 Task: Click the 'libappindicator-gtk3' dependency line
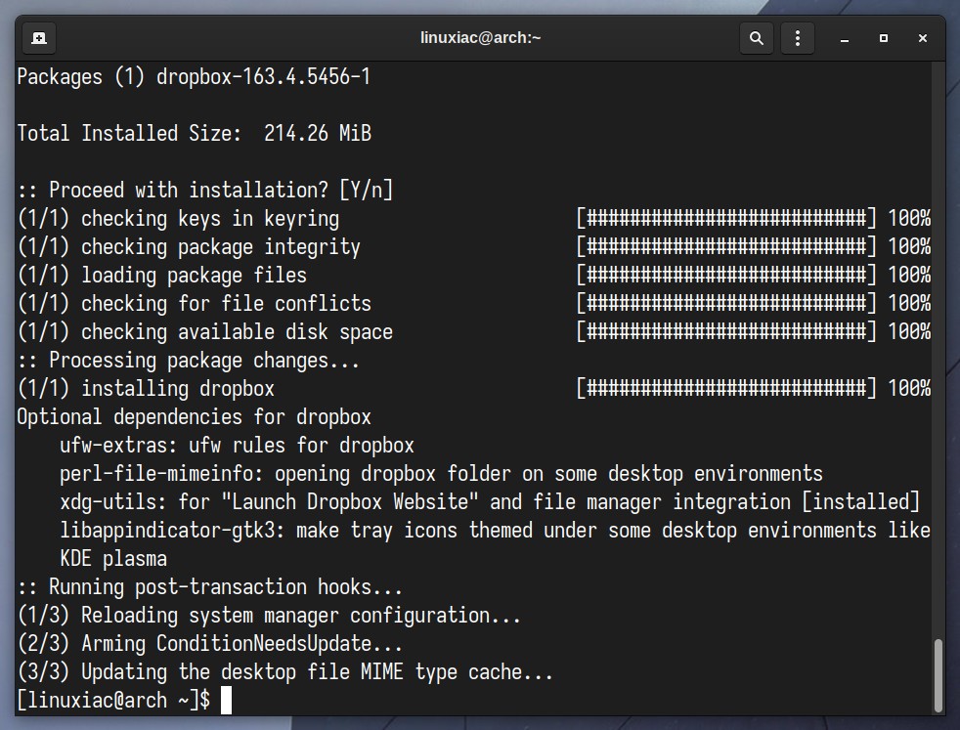click(x=496, y=530)
